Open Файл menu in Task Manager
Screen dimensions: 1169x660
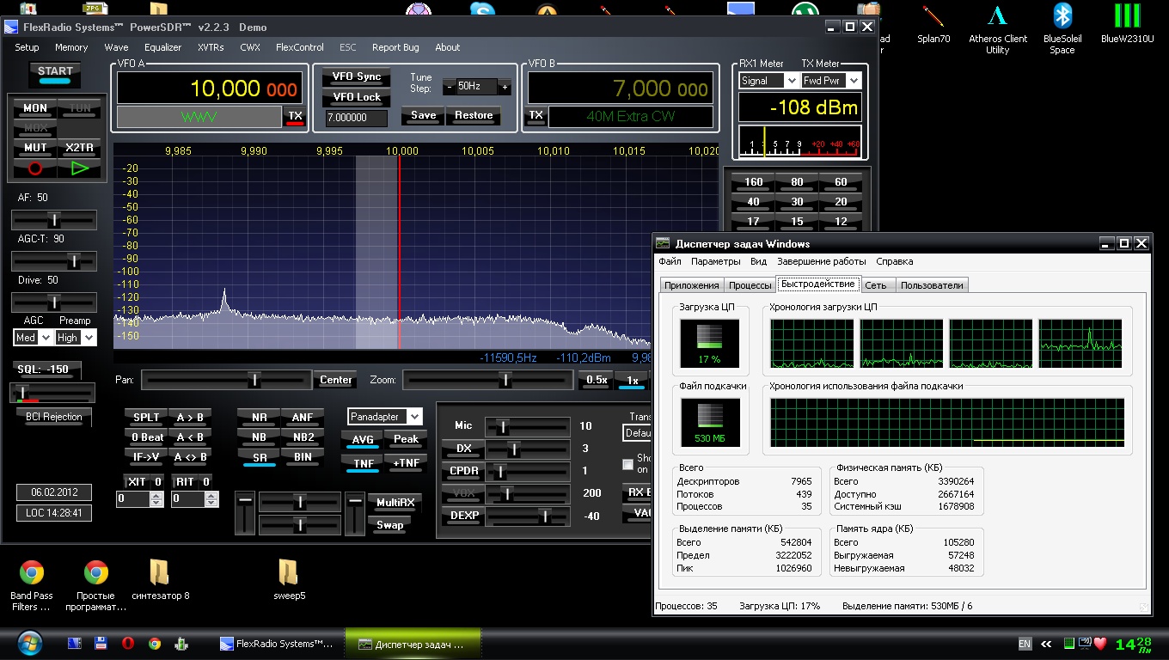click(670, 261)
